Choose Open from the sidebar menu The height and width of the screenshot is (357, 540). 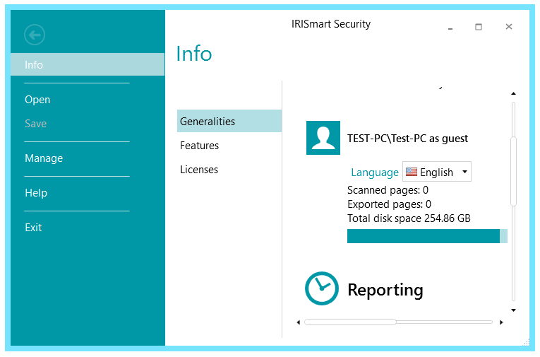[x=37, y=100]
